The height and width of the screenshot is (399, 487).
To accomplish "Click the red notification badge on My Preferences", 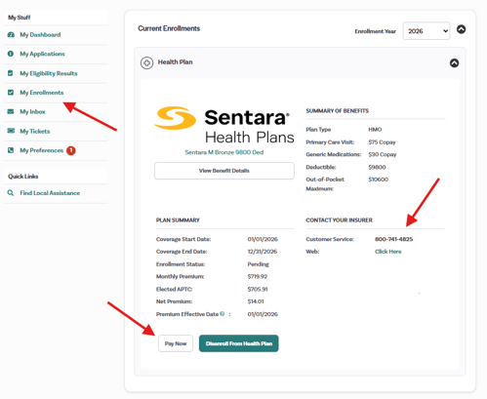I will [71, 150].
